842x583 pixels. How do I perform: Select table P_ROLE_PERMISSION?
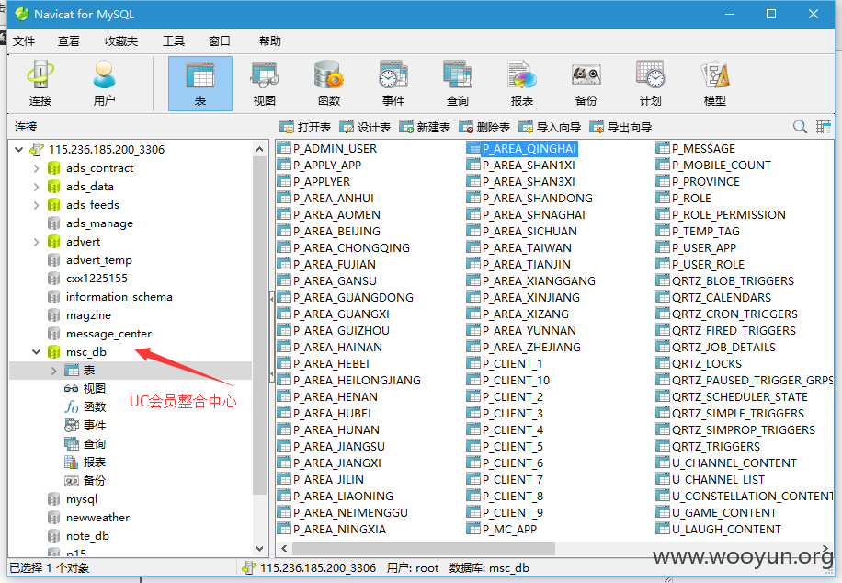click(x=721, y=215)
